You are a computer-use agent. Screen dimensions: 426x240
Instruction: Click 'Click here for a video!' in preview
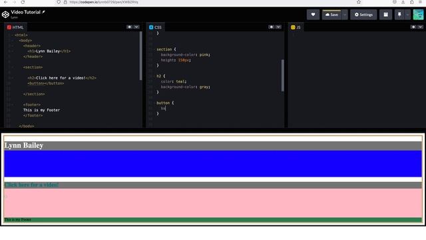(x=31, y=185)
